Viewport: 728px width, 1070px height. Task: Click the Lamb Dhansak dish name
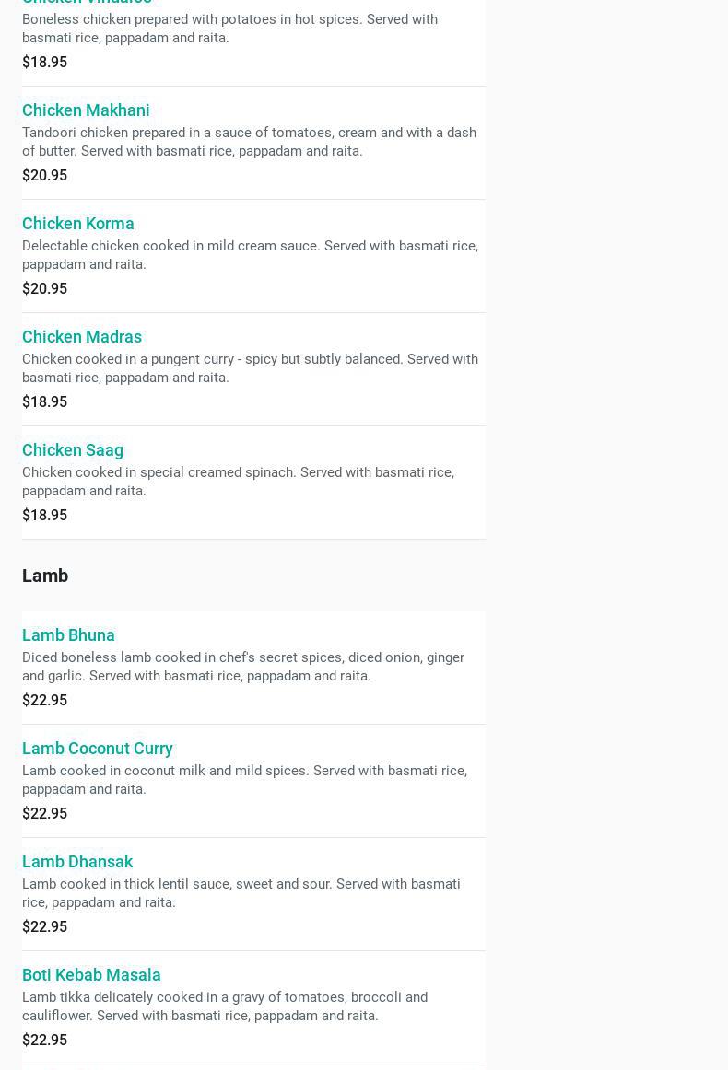pyautogui.click(x=77, y=862)
